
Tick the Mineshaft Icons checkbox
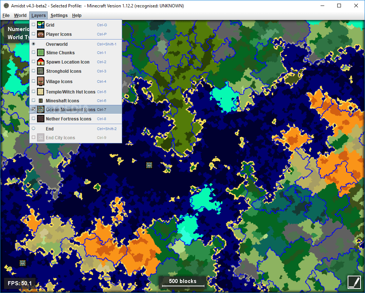tap(34, 100)
